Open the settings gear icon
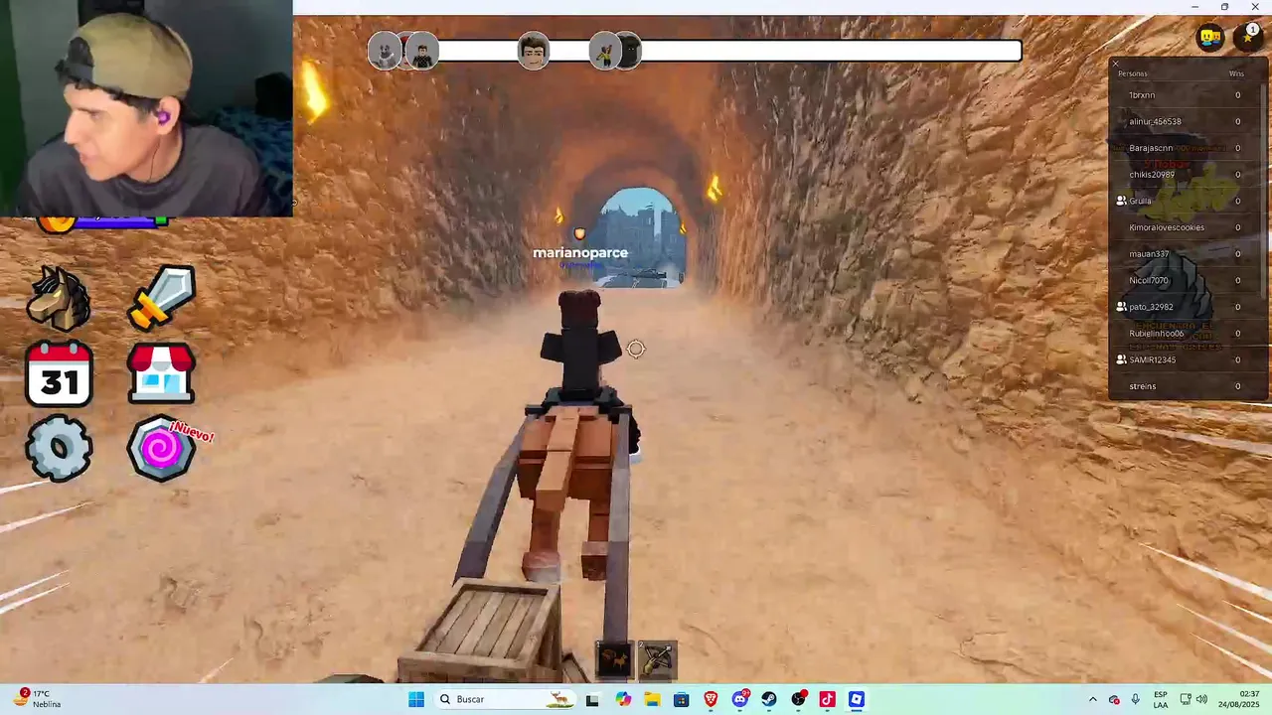Screen dimensions: 1272x715 60,449
